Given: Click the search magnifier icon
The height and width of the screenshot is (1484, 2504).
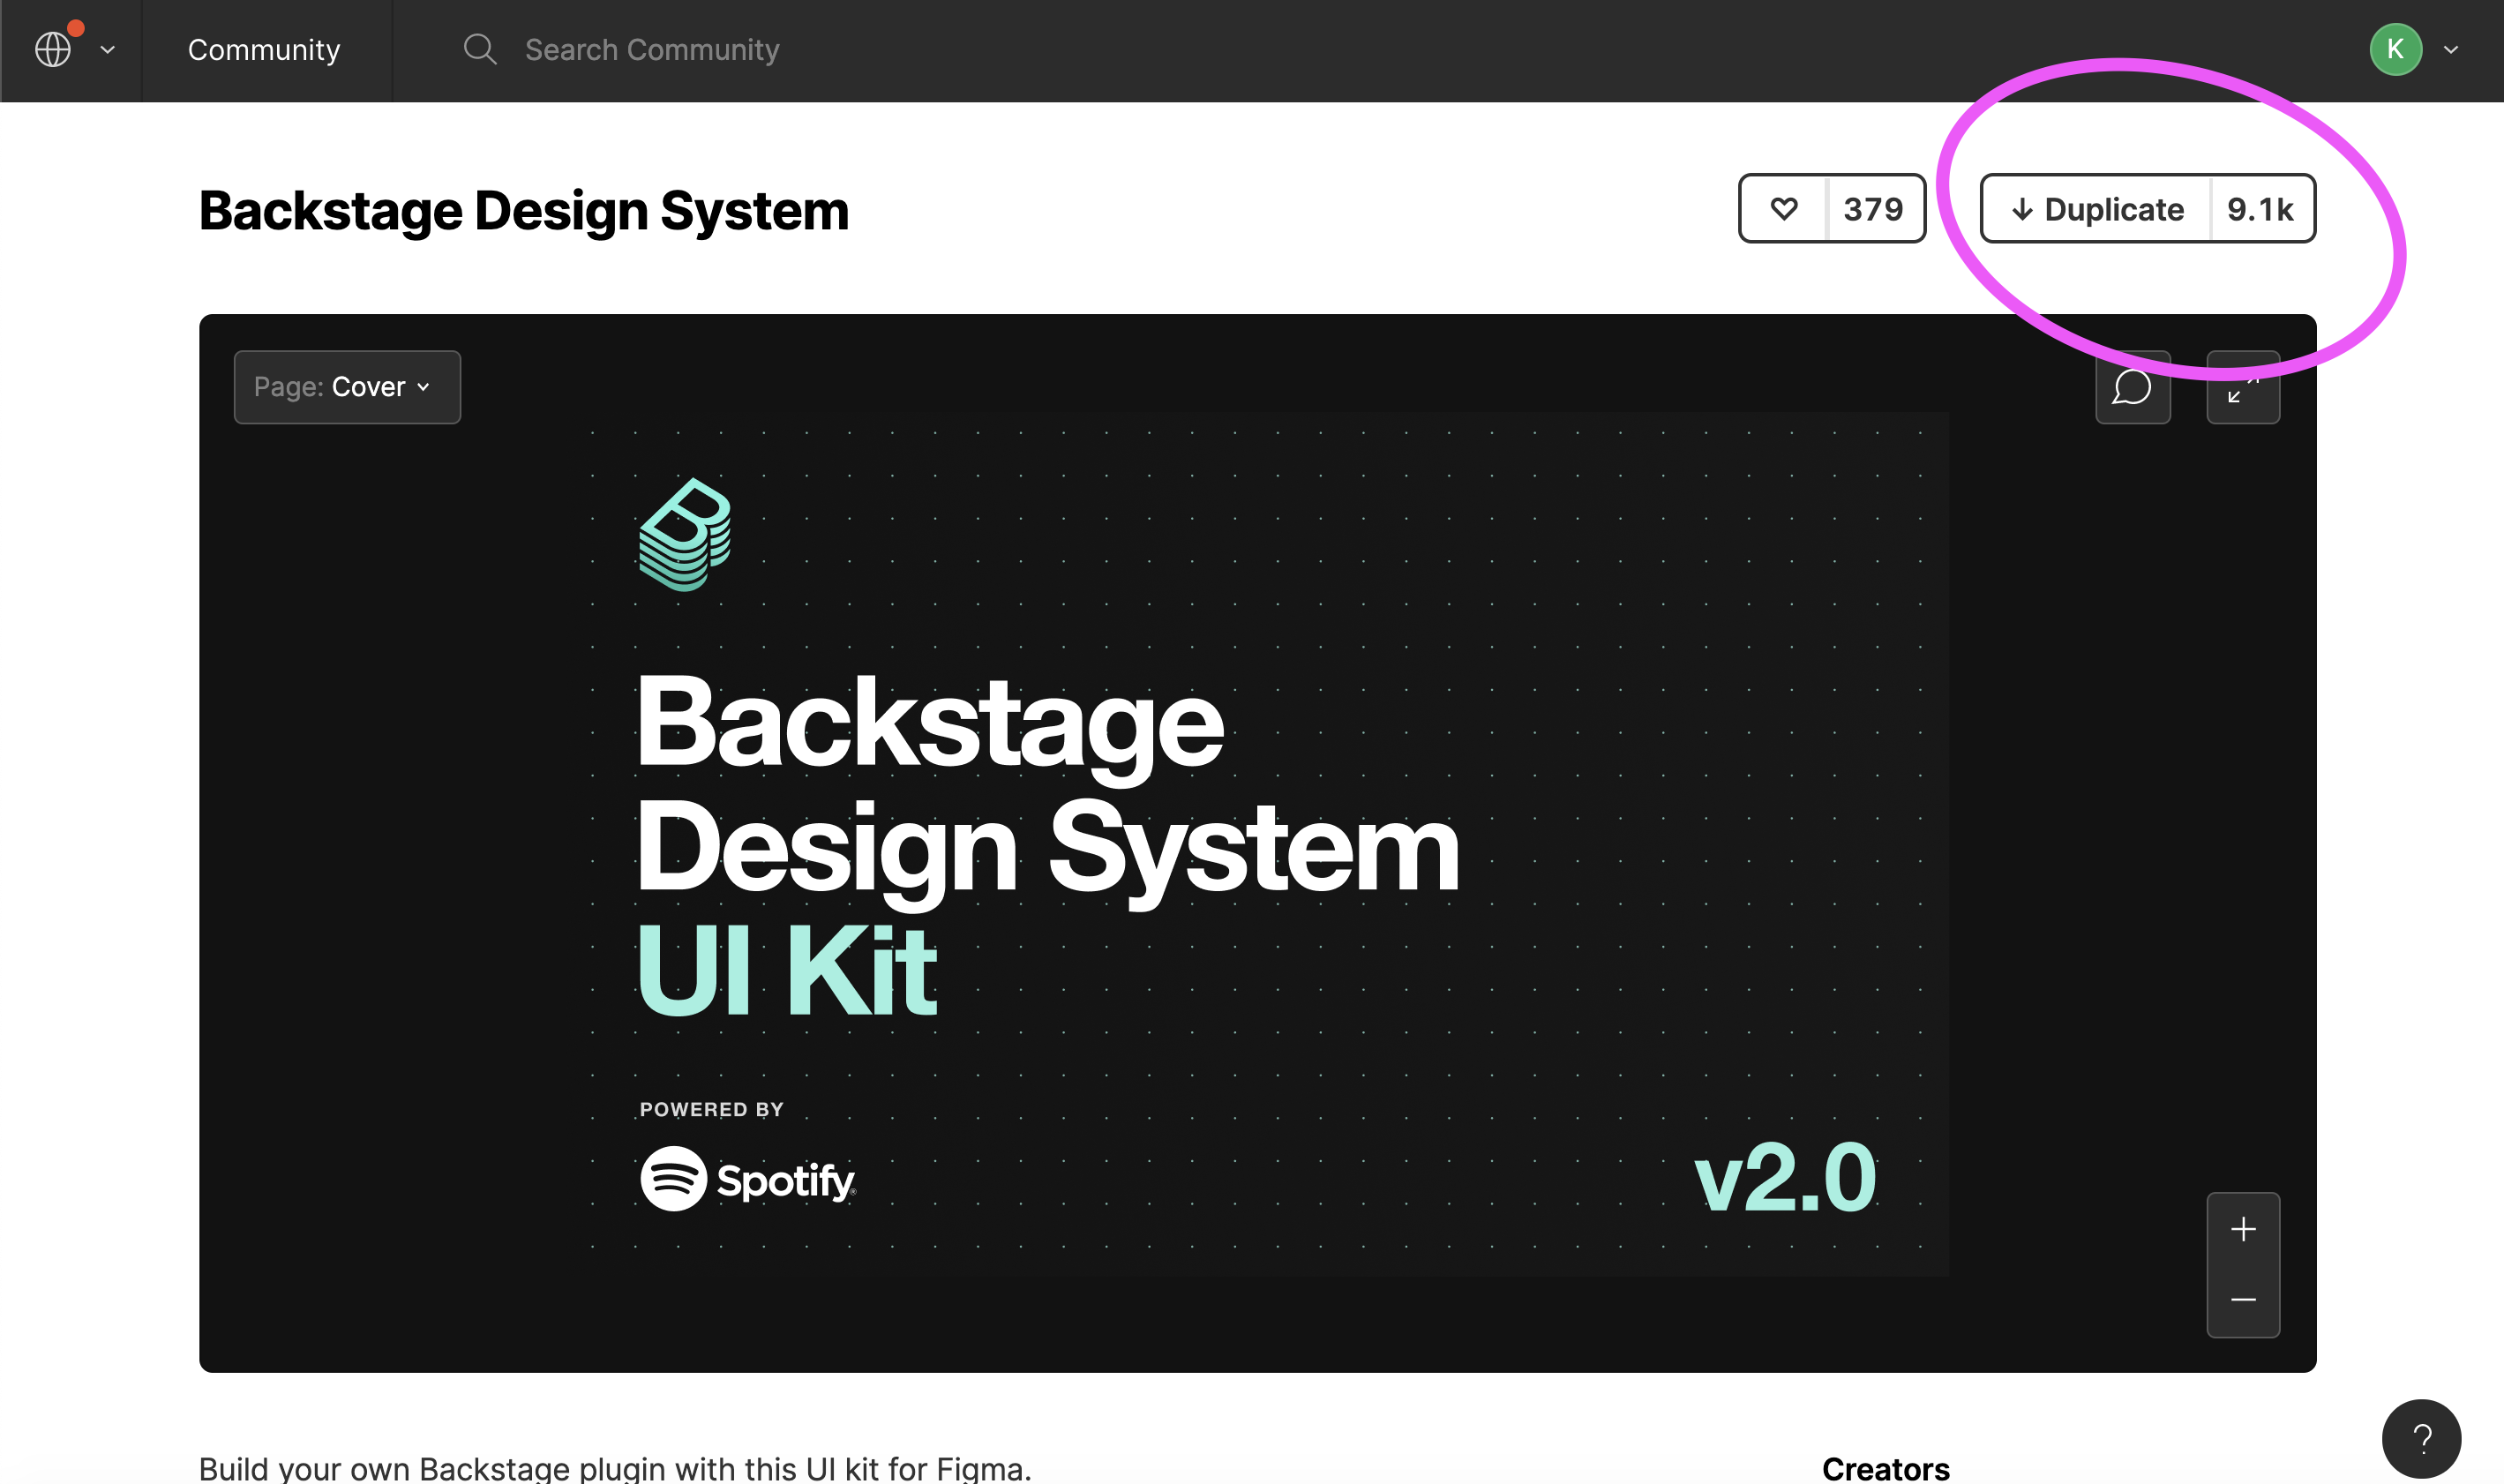Looking at the screenshot, I should [x=480, y=49].
